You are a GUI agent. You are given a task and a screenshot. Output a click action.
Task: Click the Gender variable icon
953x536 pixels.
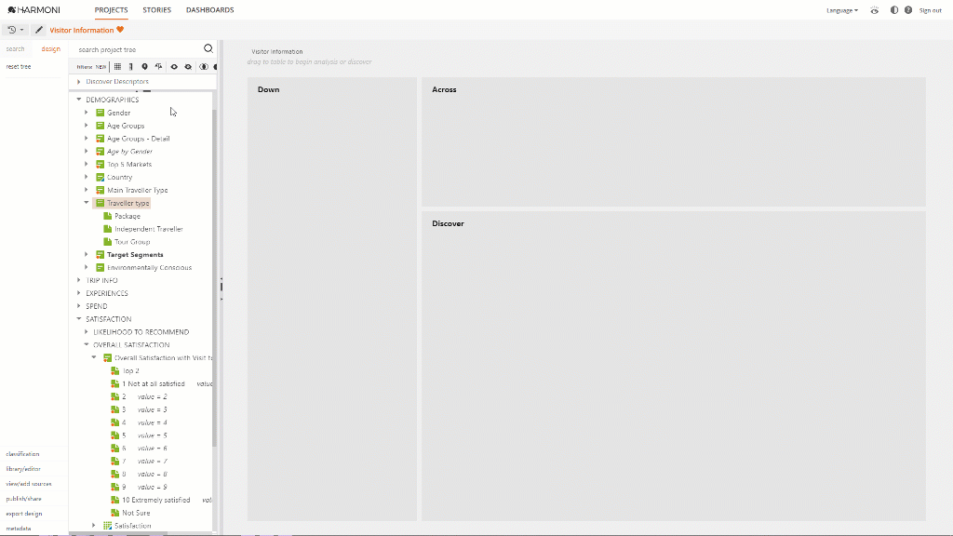pyautogui.click(x=101, y=113)
